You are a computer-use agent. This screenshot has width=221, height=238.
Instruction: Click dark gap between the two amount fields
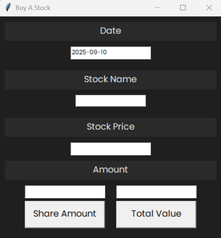click(x=111, y=192)
